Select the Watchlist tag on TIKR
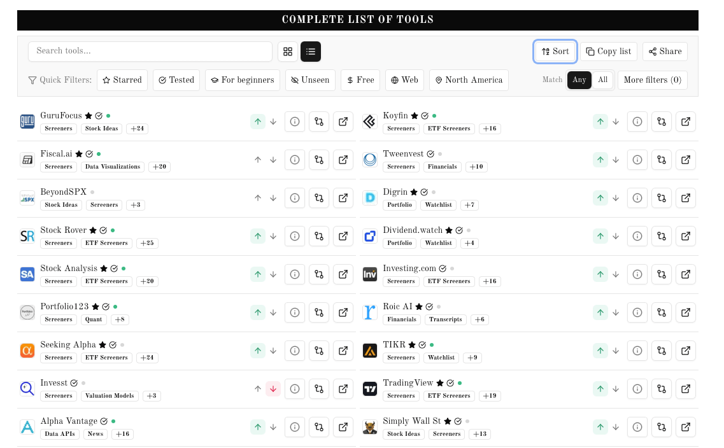 point(441,358)
